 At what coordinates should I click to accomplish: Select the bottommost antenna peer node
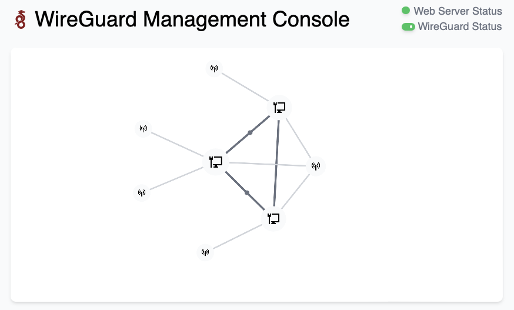pyautogui.click(x=205, y=252)
